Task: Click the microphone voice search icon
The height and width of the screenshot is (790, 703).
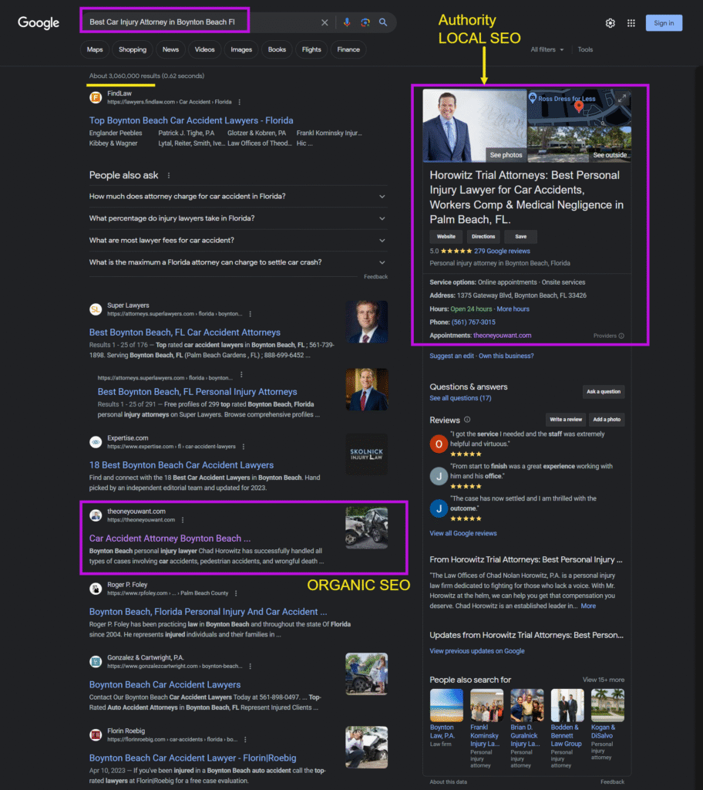Action: [346, 22]
